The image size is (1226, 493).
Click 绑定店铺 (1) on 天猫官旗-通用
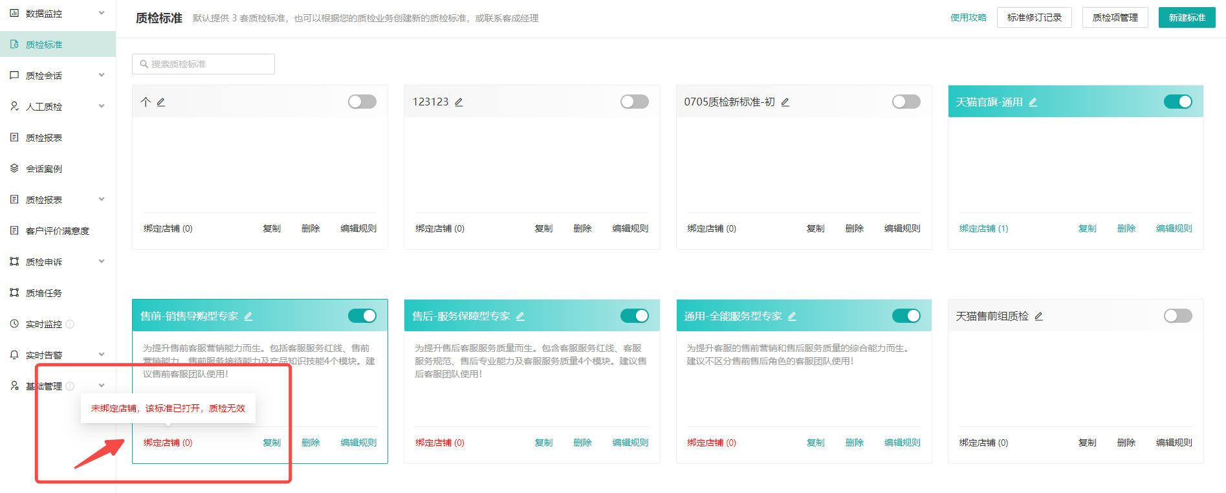click(x=983, y=228)
